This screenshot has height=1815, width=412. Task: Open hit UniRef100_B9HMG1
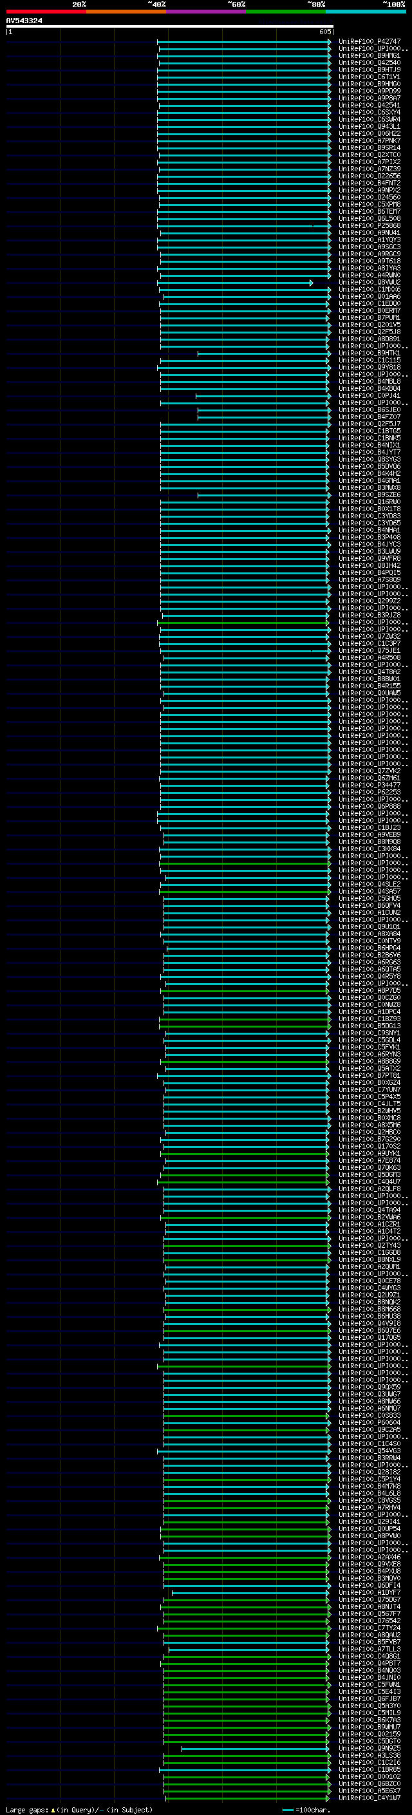coord(370,55)
